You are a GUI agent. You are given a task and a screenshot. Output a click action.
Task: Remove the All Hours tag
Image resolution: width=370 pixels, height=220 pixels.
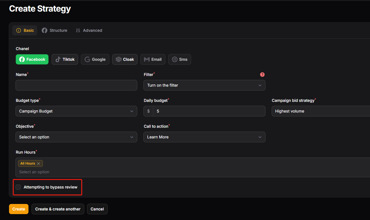39,163
